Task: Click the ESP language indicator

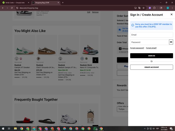Action: coord(157,129)
